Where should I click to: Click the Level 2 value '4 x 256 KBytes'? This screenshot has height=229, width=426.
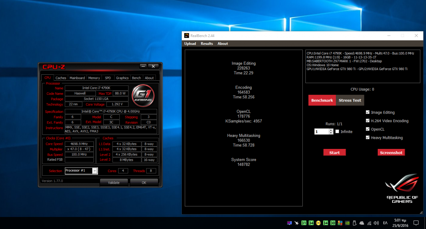click(126, 155)
